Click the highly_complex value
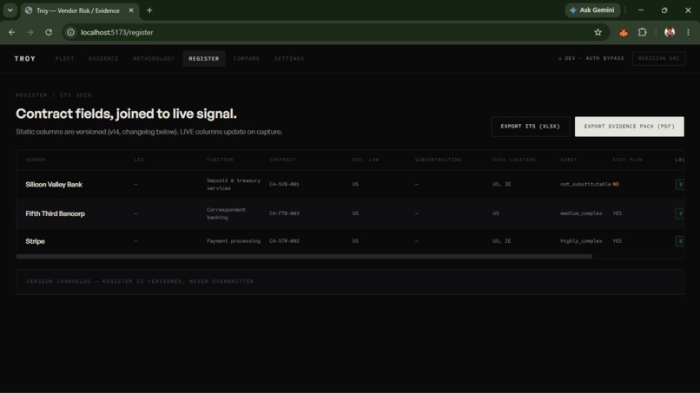 pos(581,241)
